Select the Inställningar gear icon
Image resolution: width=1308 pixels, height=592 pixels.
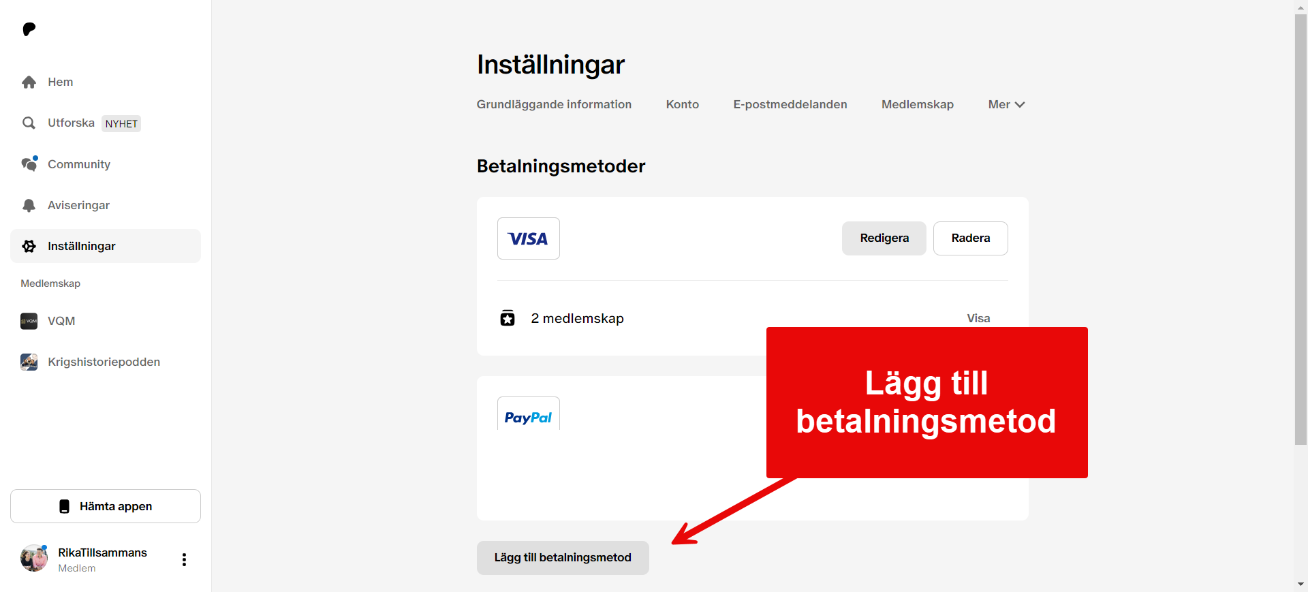tap(29, 246)
